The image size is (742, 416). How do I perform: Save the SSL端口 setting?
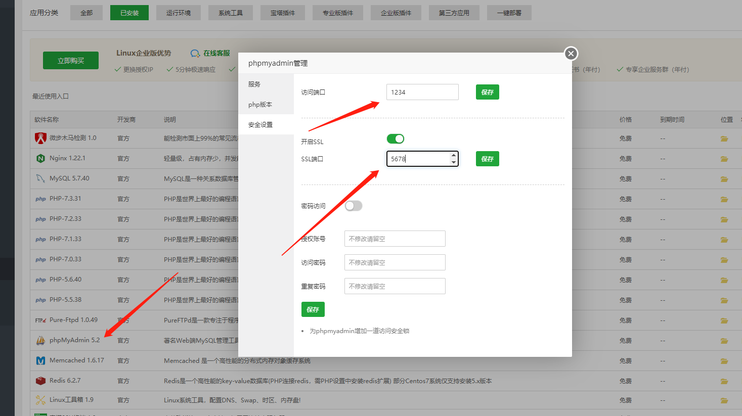click(488, 159)
